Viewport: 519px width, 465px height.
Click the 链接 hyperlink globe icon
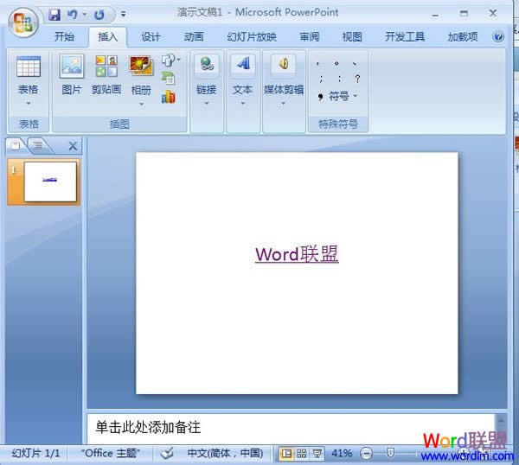point(207,63)
